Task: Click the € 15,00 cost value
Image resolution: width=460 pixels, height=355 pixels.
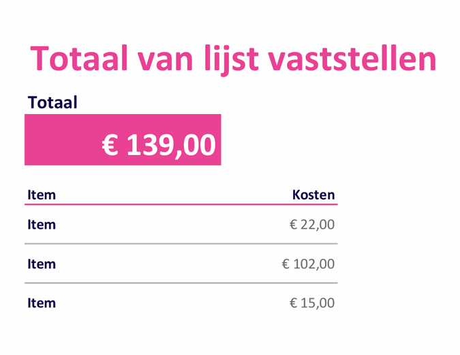Action: click(312, 302)
